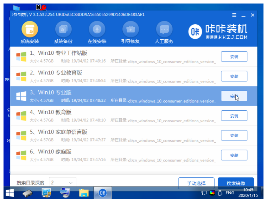Click the 咔咔装机 brand logo
This screenshot has height=203, width=267.
pos(218,32)
